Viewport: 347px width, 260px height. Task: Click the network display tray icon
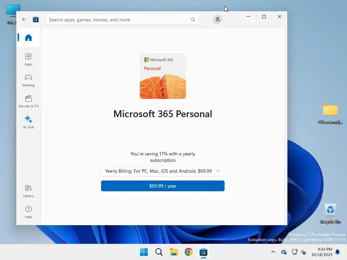click(294, 252)
